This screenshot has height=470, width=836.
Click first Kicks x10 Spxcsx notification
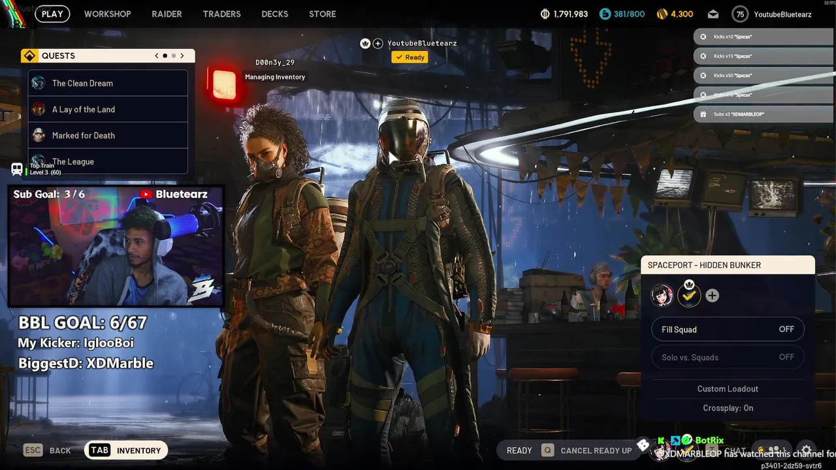tap(763, 37)
